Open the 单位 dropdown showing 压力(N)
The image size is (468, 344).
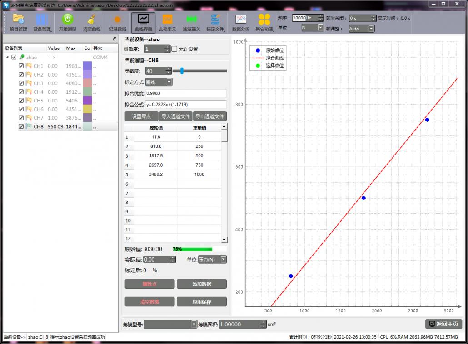pyautogui.click(x=212, y=259)
